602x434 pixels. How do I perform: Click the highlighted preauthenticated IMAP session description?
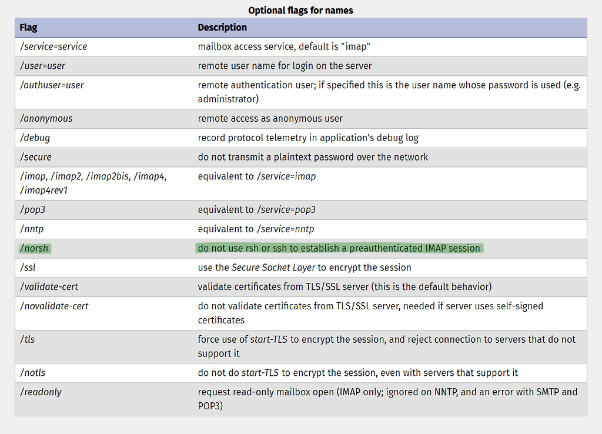[339, 249]
